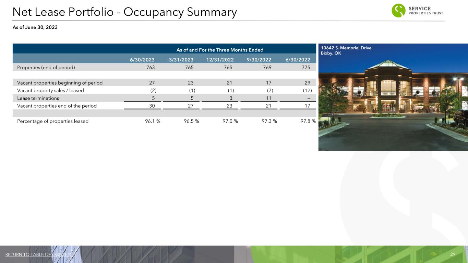The width and height of the screenshot is (468, 263).
Task: Click Vacant properties beginning of period label
Action: click(60, 83)
